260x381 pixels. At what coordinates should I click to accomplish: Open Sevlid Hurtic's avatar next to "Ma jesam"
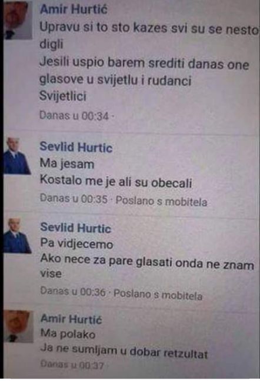[17, 156]
